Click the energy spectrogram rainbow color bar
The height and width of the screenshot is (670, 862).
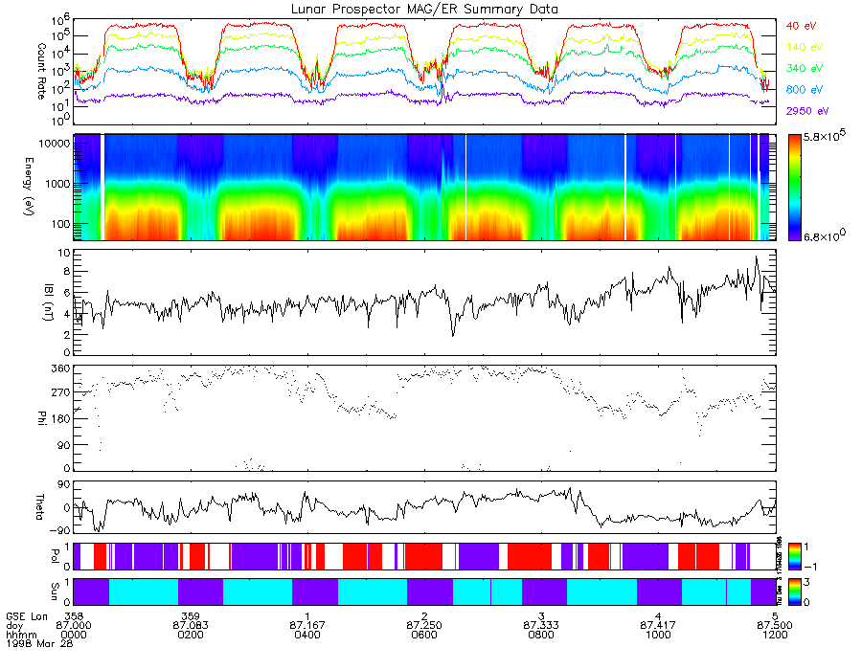[794, 188]
